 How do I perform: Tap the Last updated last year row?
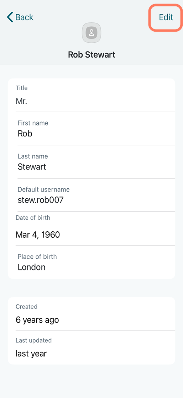[91, 348]
